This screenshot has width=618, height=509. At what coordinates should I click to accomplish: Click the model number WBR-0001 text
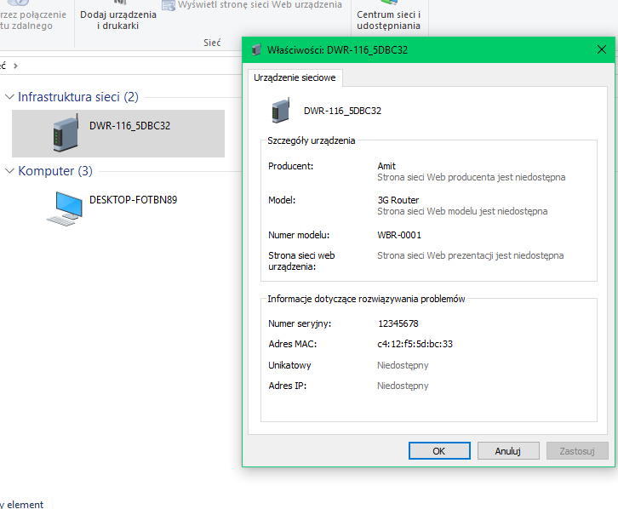pyautogui.click(x=399, y=235)
